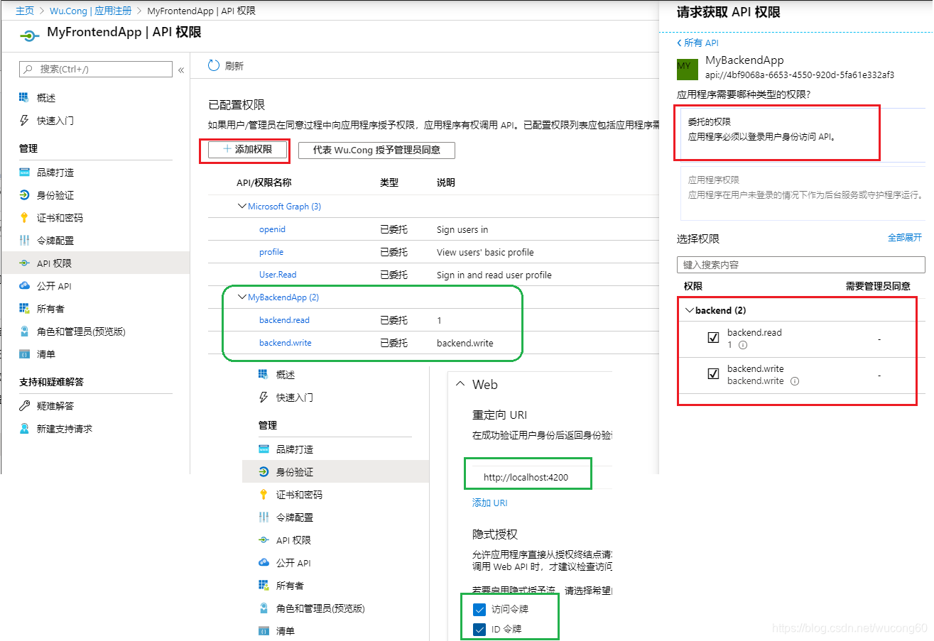Uncheck the backend.write permission checkbox

713,374
